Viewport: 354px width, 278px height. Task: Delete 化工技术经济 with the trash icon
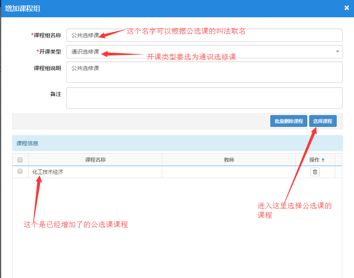(x=315, y=172)
